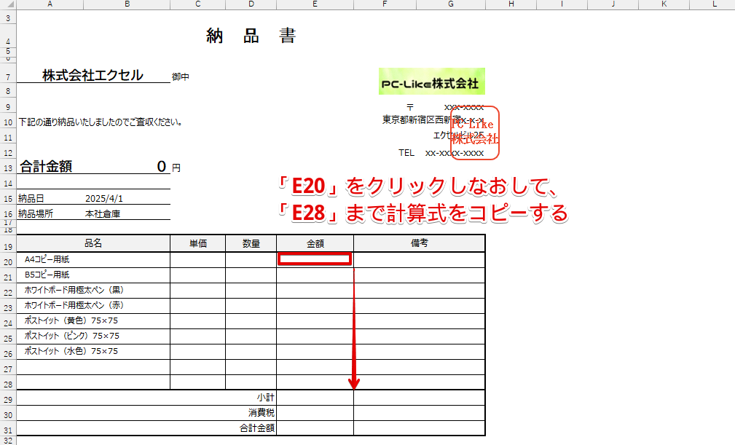Click the postal code xxx-xxxx text
This screenshot has height=445, width=735.
pyautogui.click(x=463, y=107)
